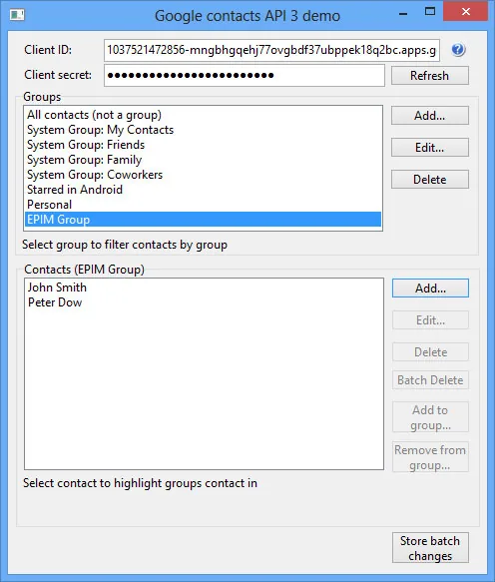Select contact John Smith
Image resolution: width=495 pixels, height=582 pixels.
pyautogui.click(x=204, y=288)
